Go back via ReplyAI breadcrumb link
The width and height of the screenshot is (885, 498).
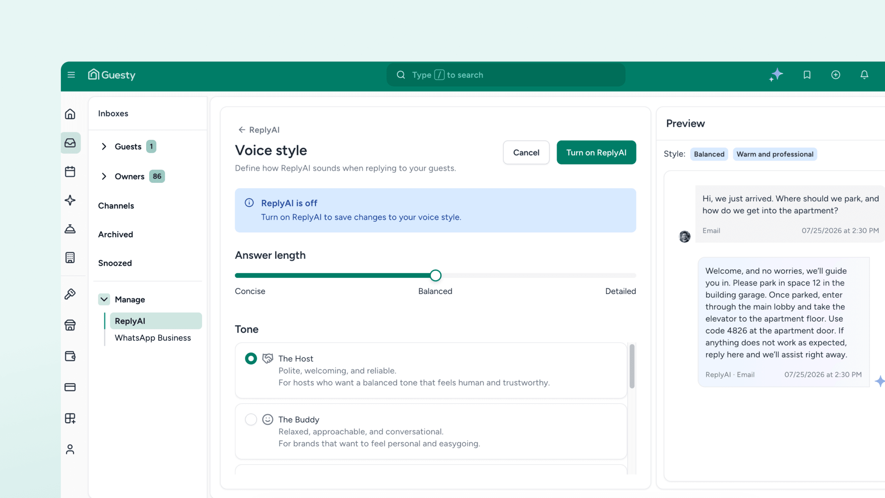259,130
